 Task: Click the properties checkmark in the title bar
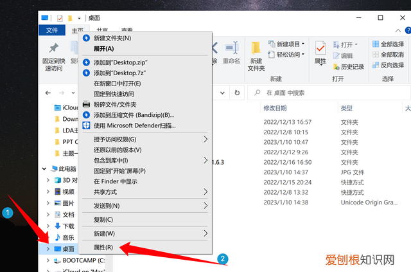(60, 18)
